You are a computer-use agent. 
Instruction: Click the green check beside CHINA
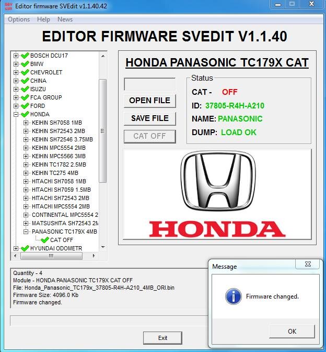point(25,80)
